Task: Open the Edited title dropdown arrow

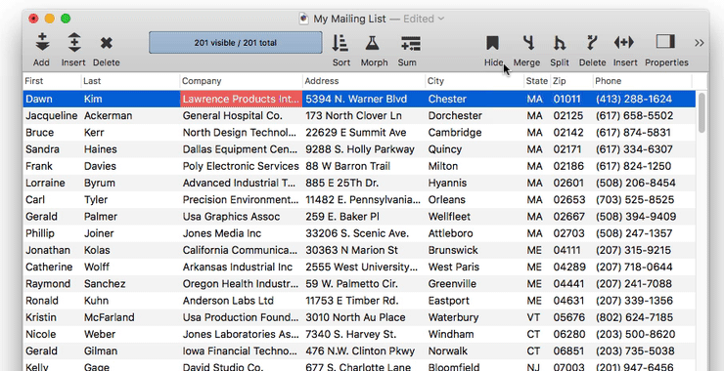Action: pos(441,19)
